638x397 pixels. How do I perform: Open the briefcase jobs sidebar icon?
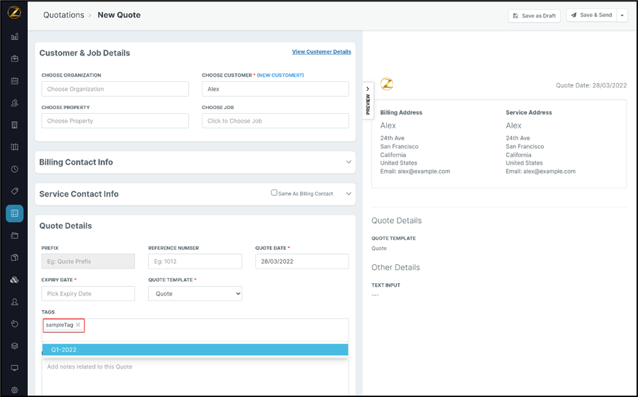[14, 59]
